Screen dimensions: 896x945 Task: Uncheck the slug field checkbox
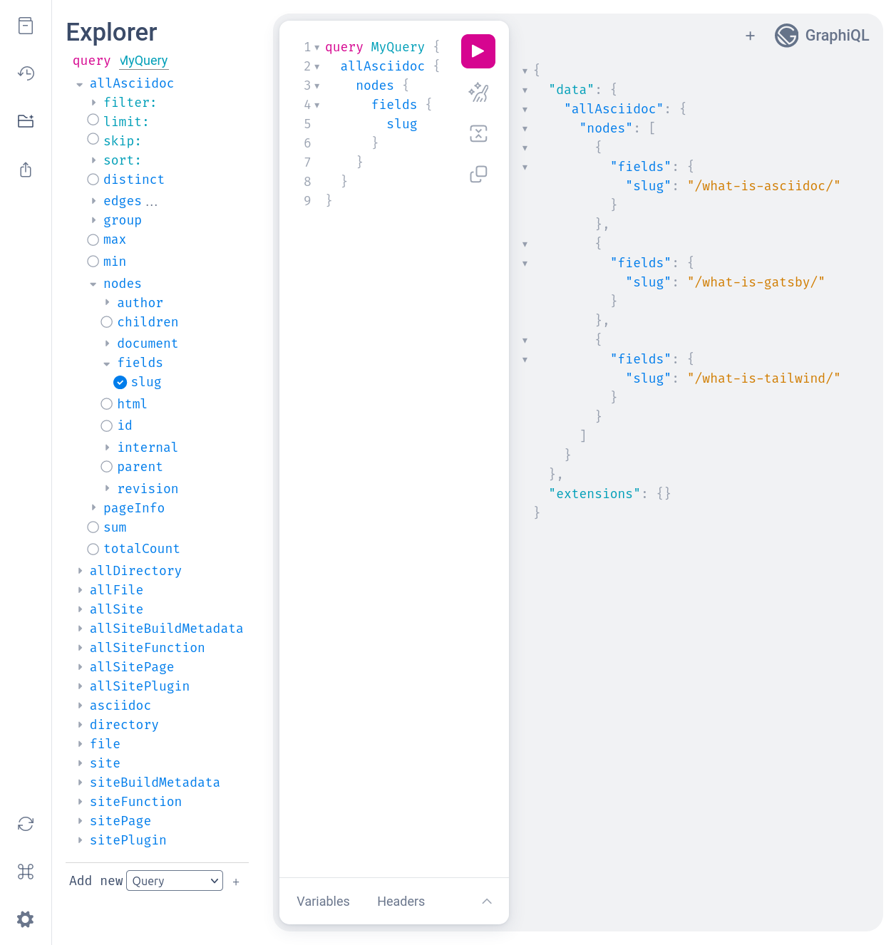[120, 383]
